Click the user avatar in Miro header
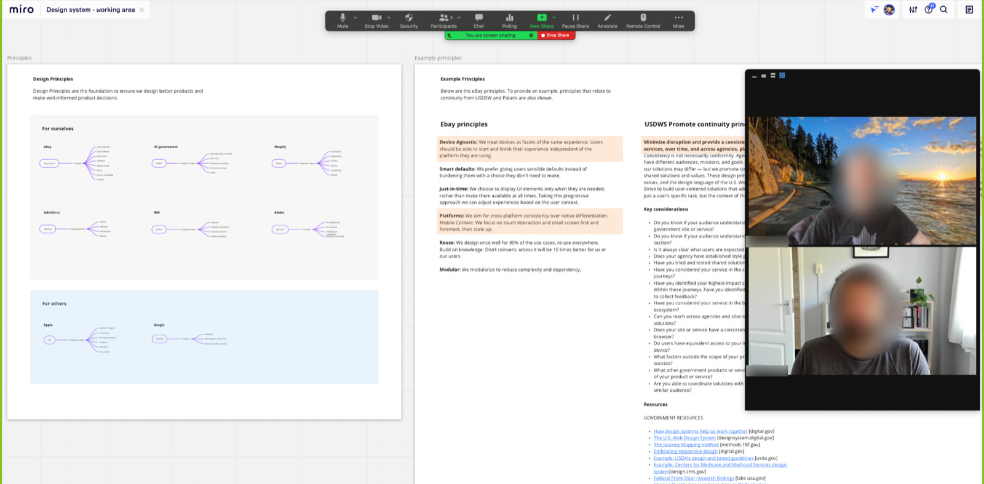Image resolution: width=984 pixels, height=484 pixels. (889, 10)
